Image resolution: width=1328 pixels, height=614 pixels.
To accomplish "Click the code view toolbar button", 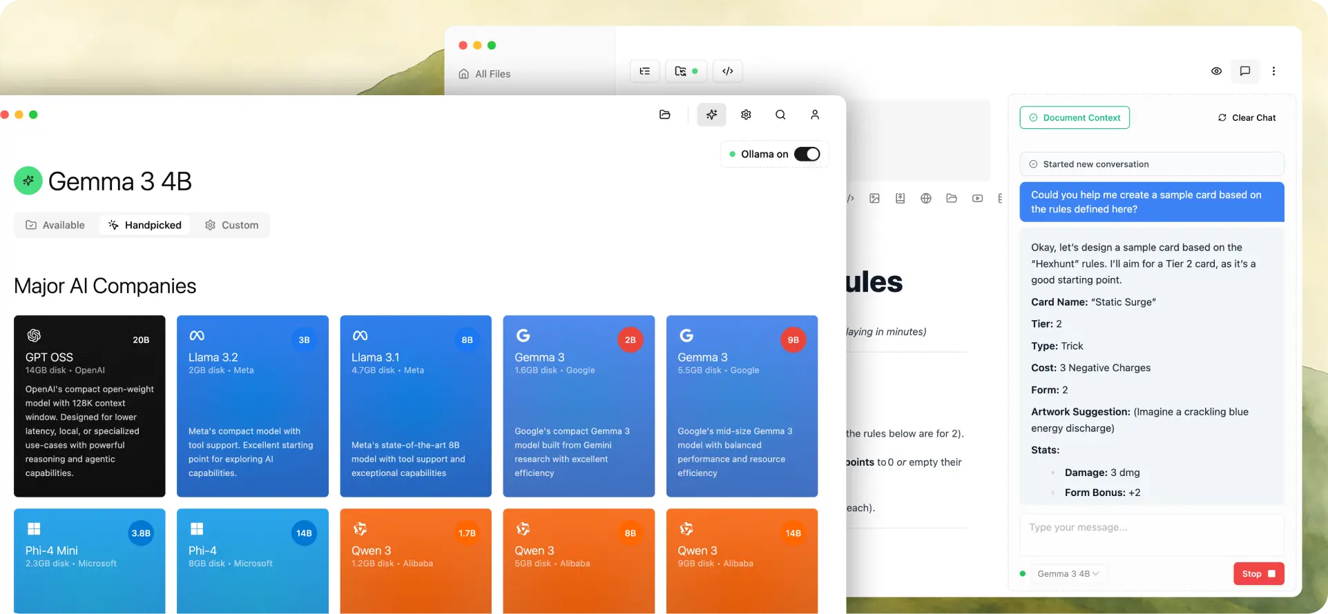I will click(x=727, y=71).
